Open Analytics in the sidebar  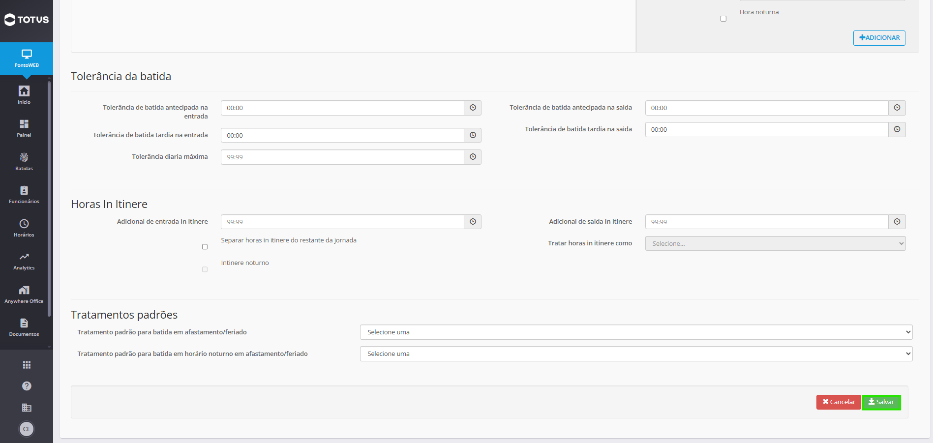pyautogui.click(x=24, y=261)
